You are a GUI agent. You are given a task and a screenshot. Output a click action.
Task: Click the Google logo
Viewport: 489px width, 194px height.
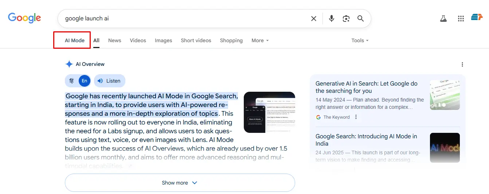[24, 18]
